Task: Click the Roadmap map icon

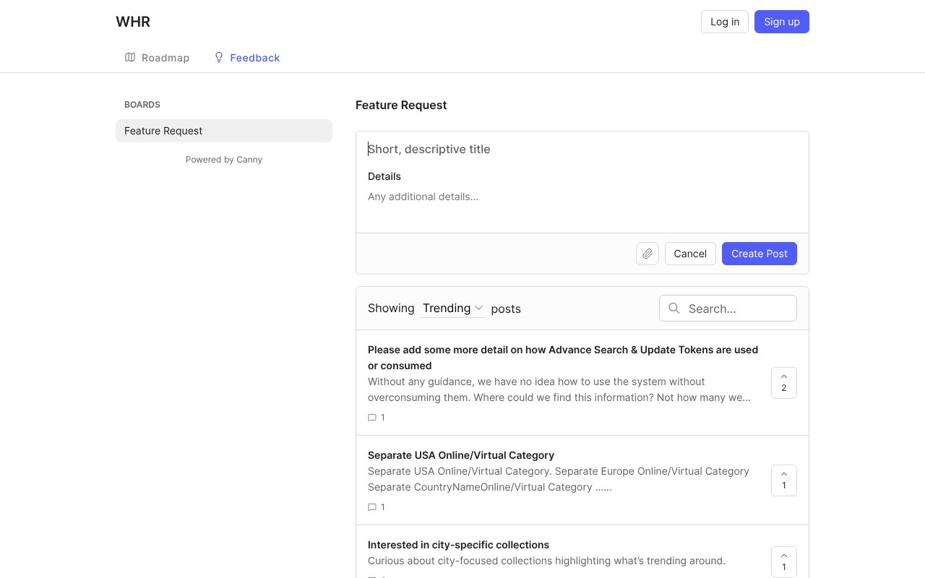Action: (x=130, y=58)
